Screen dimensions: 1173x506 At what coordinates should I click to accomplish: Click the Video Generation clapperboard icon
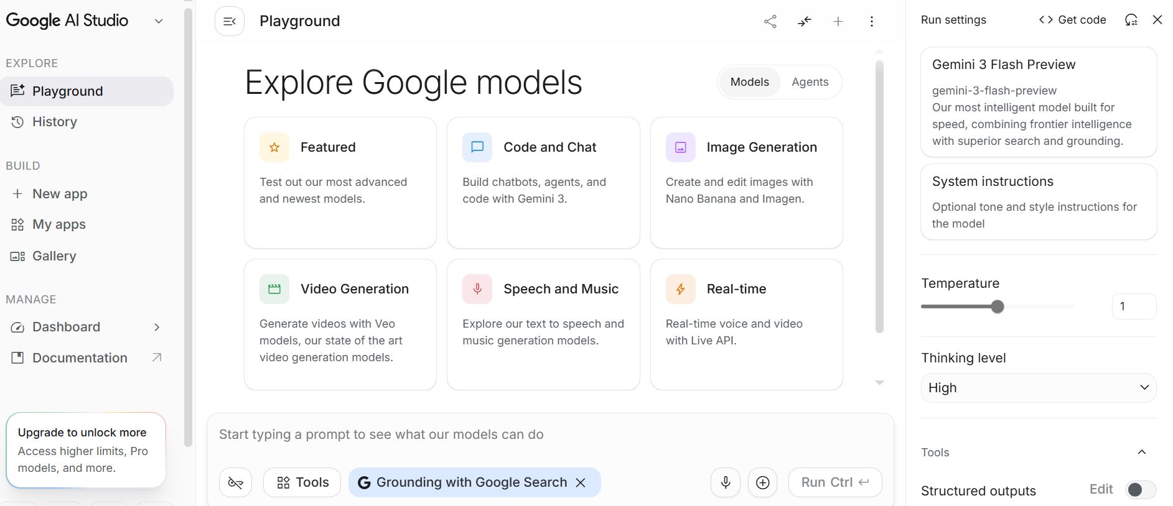coord(274,289)
